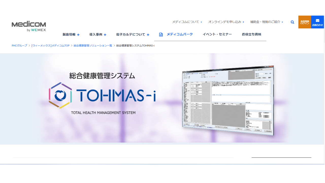Viewport: 325px width, 183px height.
Task: Open the search magnifier icon
Action: click(292, 22)
